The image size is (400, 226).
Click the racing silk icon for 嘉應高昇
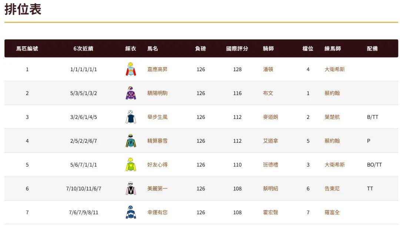pos(131,69)
